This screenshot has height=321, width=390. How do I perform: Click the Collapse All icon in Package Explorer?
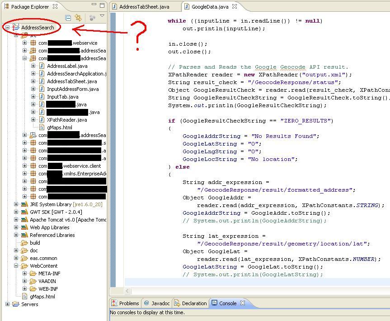[x=68, y=18]
